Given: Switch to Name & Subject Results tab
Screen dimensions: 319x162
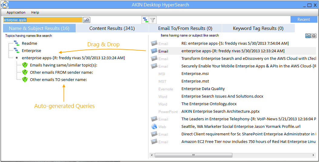Looking at the screenshot, I should 39,28.
